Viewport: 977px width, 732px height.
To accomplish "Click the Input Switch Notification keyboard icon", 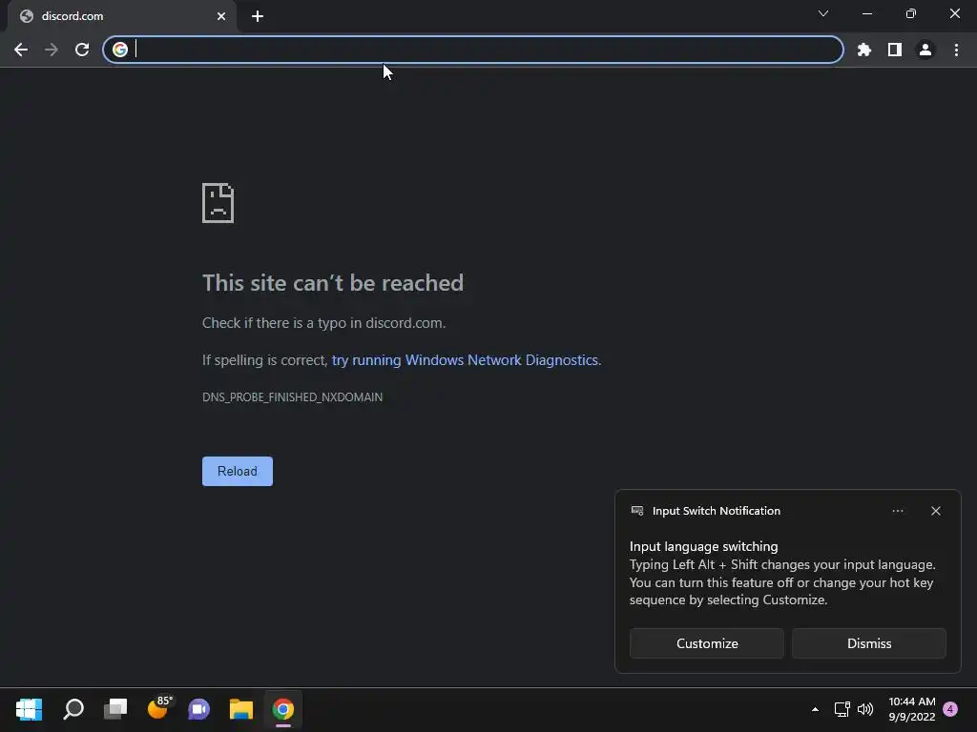I will click(637, 511).
